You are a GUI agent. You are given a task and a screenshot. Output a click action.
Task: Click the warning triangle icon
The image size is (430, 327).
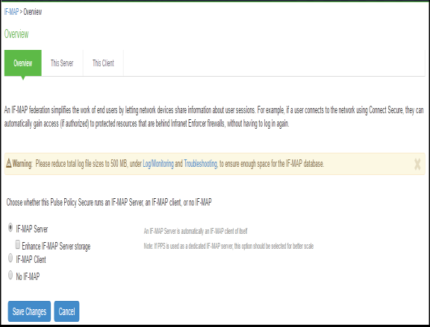pyautogui.click(x=9, y=163)
